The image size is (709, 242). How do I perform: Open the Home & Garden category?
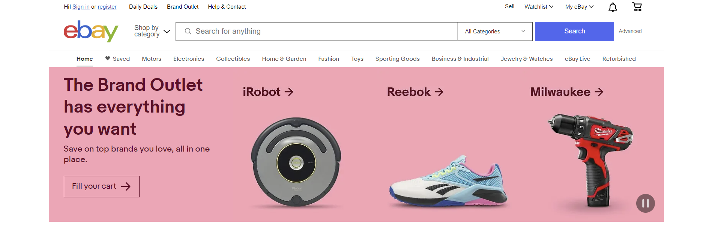[284, 59]
